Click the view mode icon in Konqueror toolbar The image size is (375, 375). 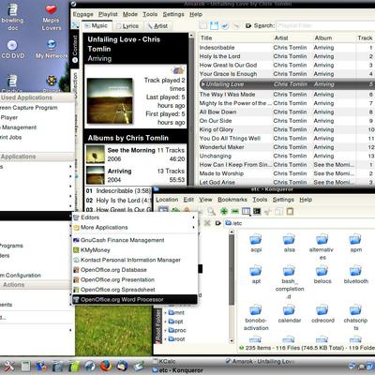click(246, 212)
